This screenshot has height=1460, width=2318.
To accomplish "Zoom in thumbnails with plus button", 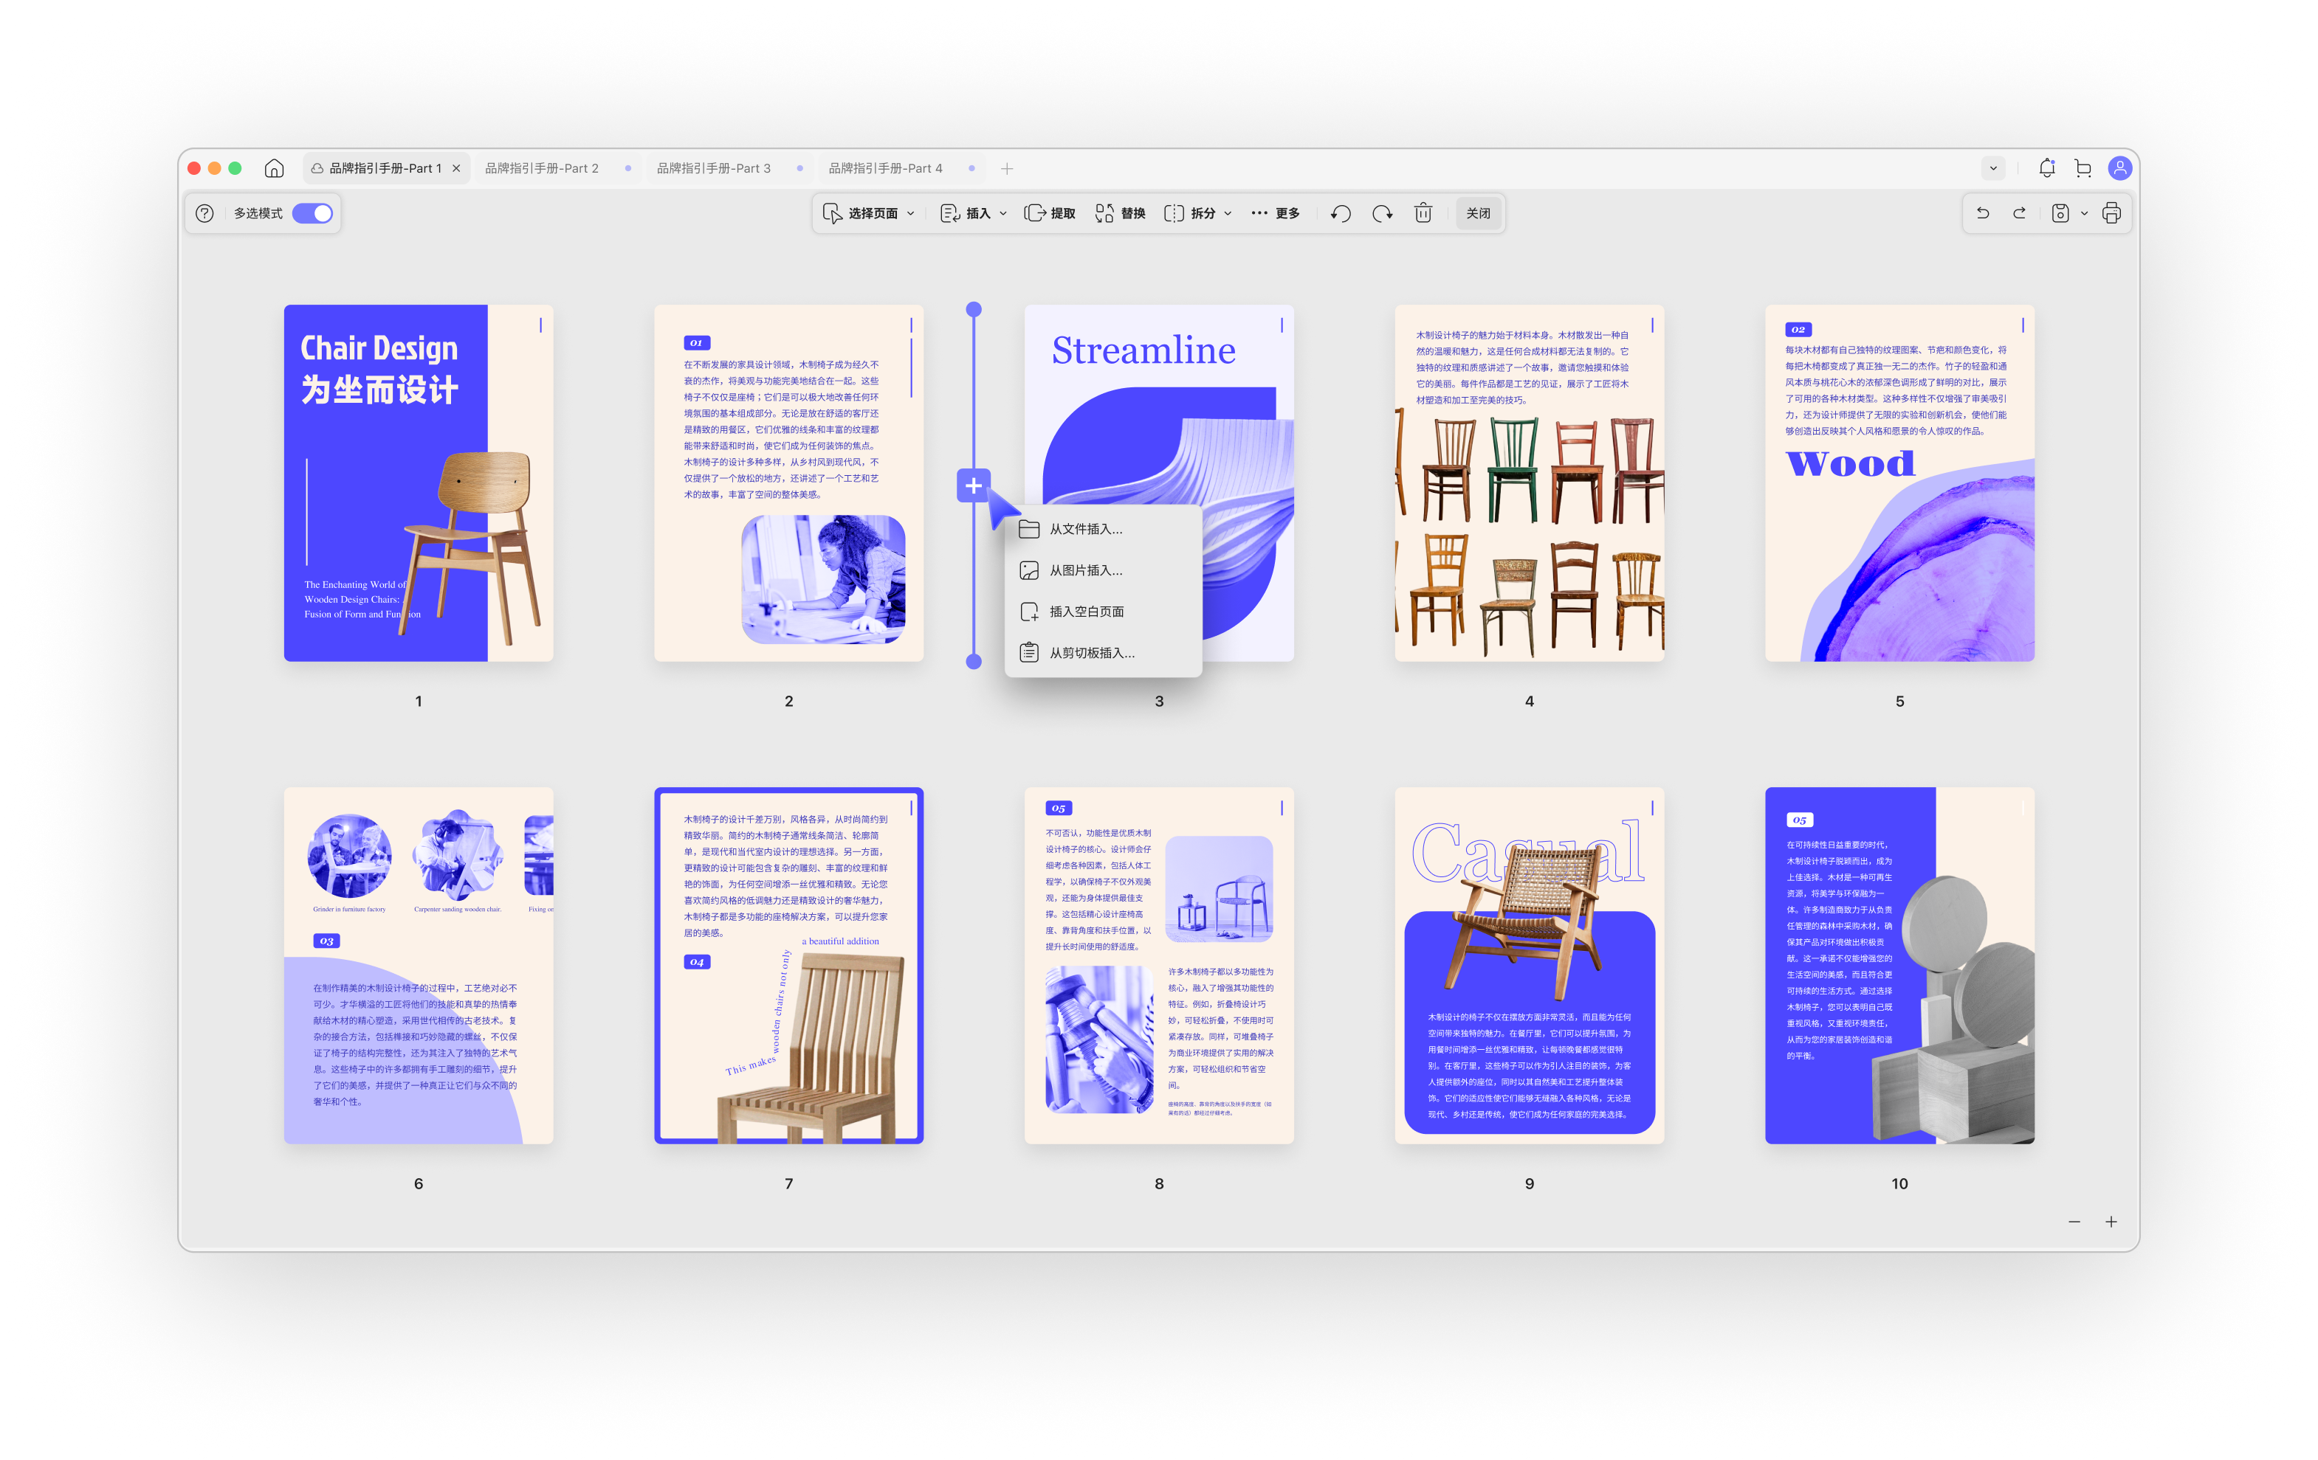I will click(x=2111, y=1222).
